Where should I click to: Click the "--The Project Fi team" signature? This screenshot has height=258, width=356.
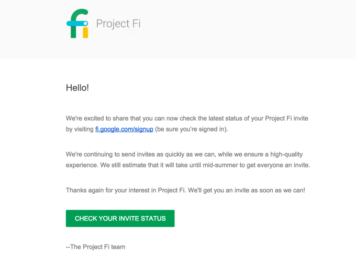[95, 247]
